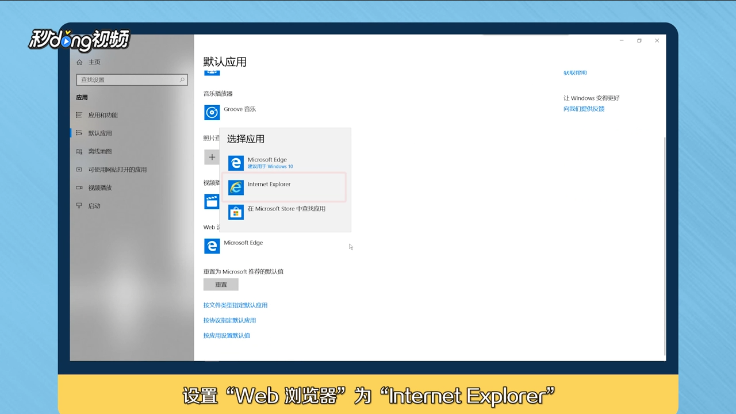Select 在 Microsoft Store 中查找应用 option
This screenshot has width=736, height=414.
point(285,212)
